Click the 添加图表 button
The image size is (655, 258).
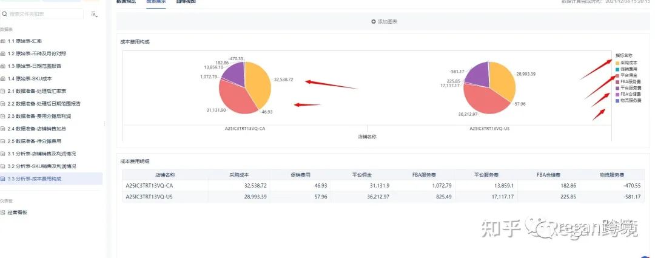[x=385, y=22]
